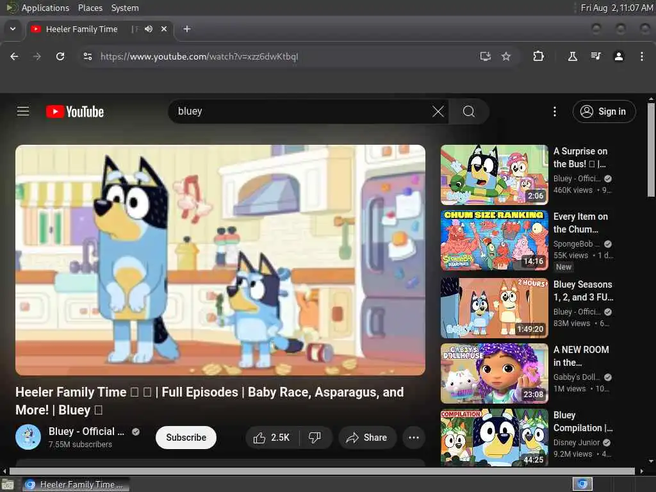Screen dimensions: 656x492
Task: Click 'Bluey Seasons 1, 2, and 3 FU...' title
Action: 583,291
